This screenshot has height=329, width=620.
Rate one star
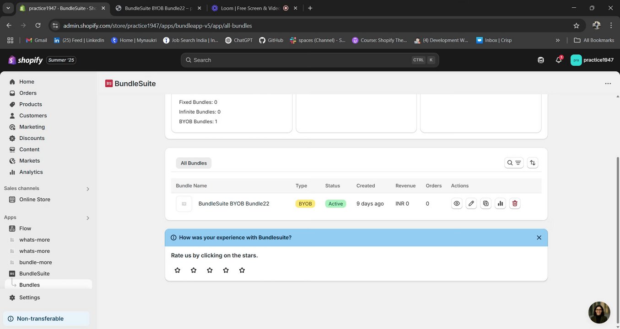[x=178, y=270]
